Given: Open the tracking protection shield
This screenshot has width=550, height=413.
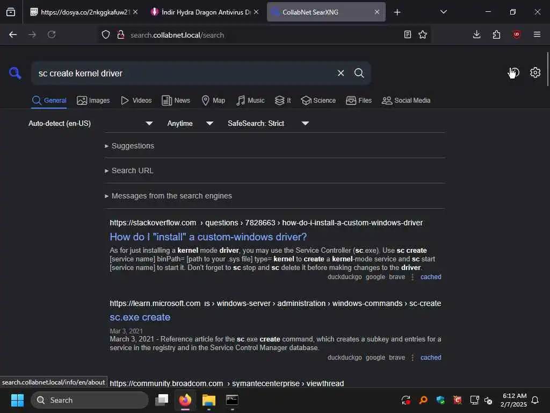Looking at the screenshot, I should [106, 35].
